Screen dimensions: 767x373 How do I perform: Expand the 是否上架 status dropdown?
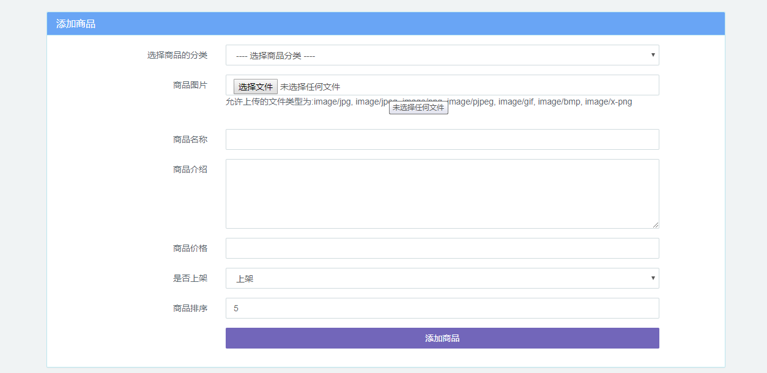[x=442, y=278]
